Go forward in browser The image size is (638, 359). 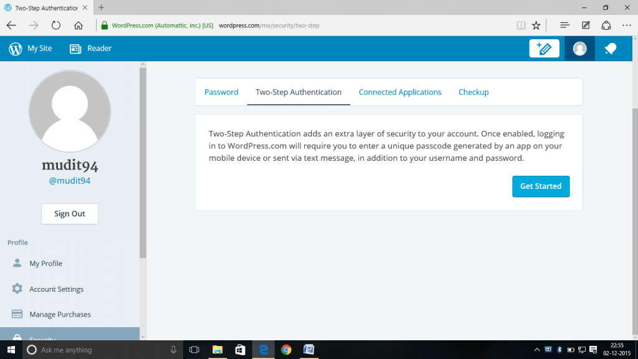(x=34, y=25)
